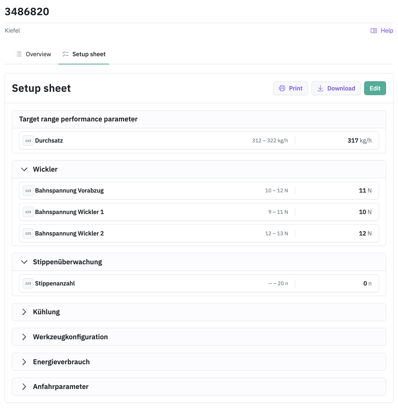Click the Durchsatz value 317 kg/h

359,141
